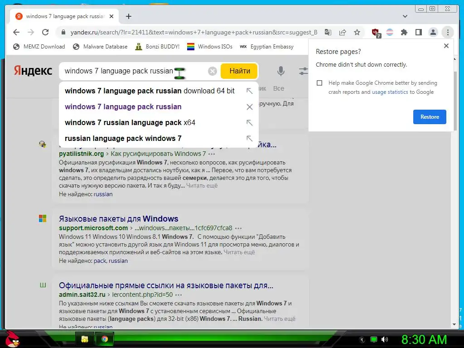Viewport: 464px width, 348px height.
Task: Select the windows 7 language pack russian tab
Action: click(64, 16)
